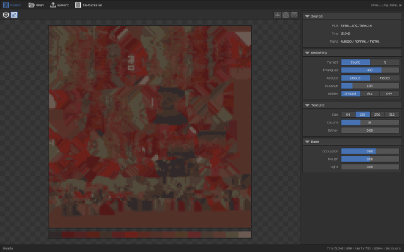Screen dimensions: 404x252
Task: Click the Light slider
Action: [370, 167]
